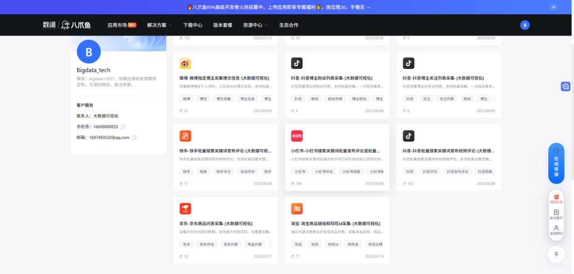Click the large B profile avatar
574x274 pixels.
[x=89, y=52]
